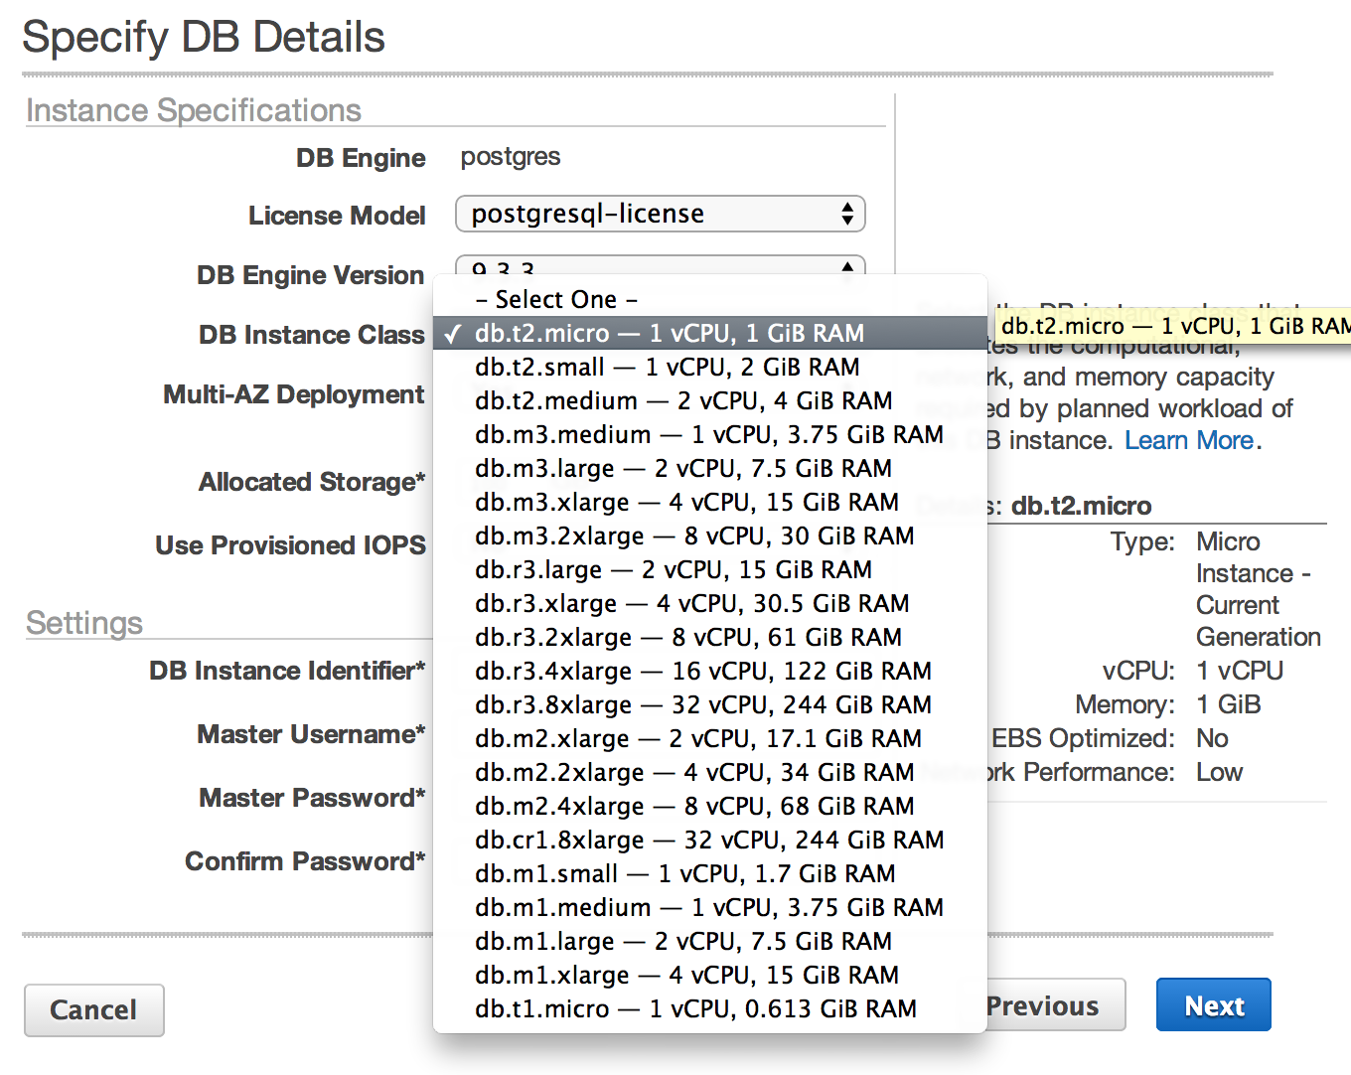This screenshot has width=1351, height=1075.
Task: Select db.m3.large — 2 vCPU, 7.5 GiB RAM
Action: (709, 468)
